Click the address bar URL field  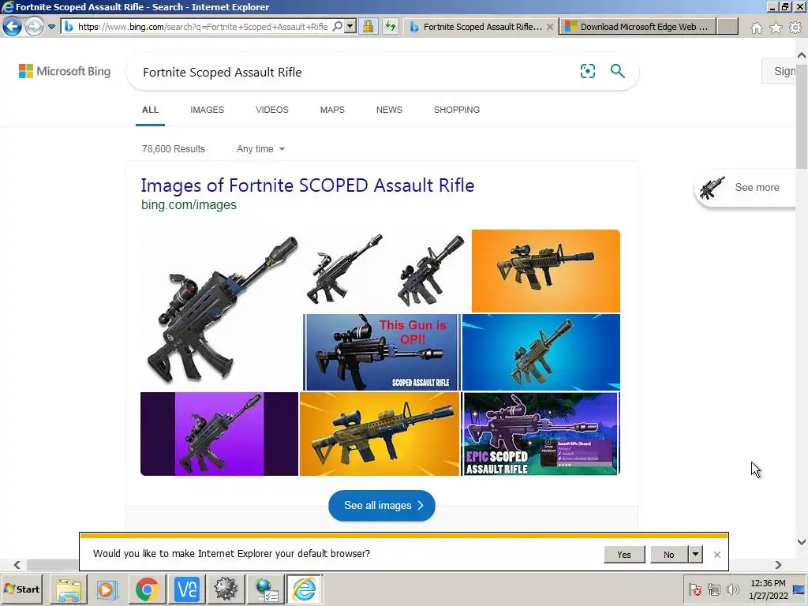[201, 27]
